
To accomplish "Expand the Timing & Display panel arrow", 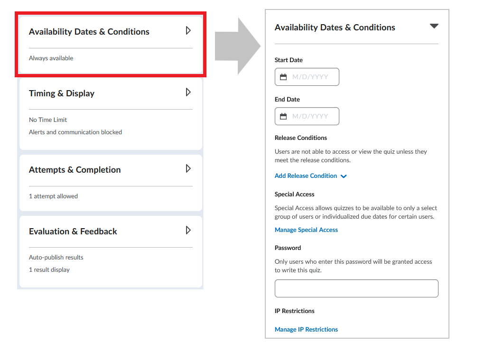I will pos(188,92).
